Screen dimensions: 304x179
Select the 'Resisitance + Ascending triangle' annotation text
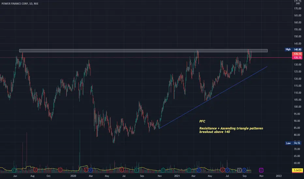pos(231,130)
